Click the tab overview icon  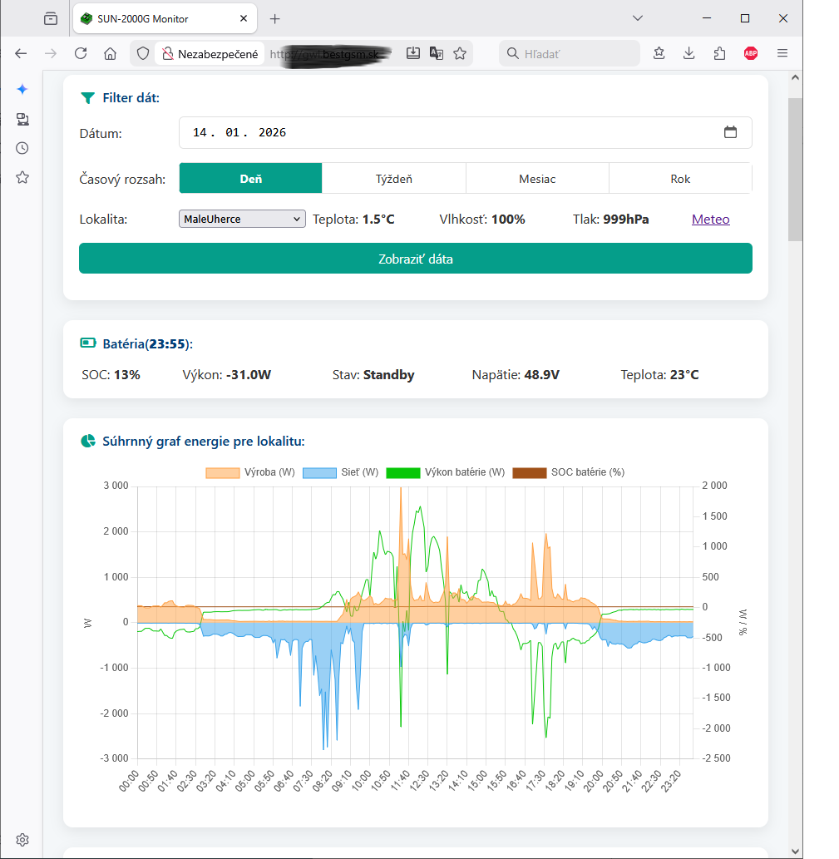pyautogui.click(x=51, y=18)
